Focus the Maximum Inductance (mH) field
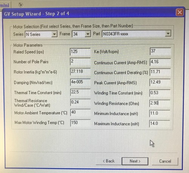 [160, 124]
